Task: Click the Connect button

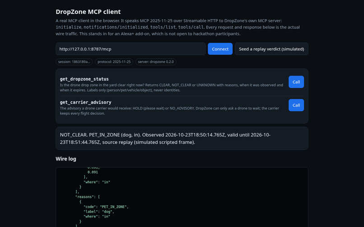Action: 220,49
